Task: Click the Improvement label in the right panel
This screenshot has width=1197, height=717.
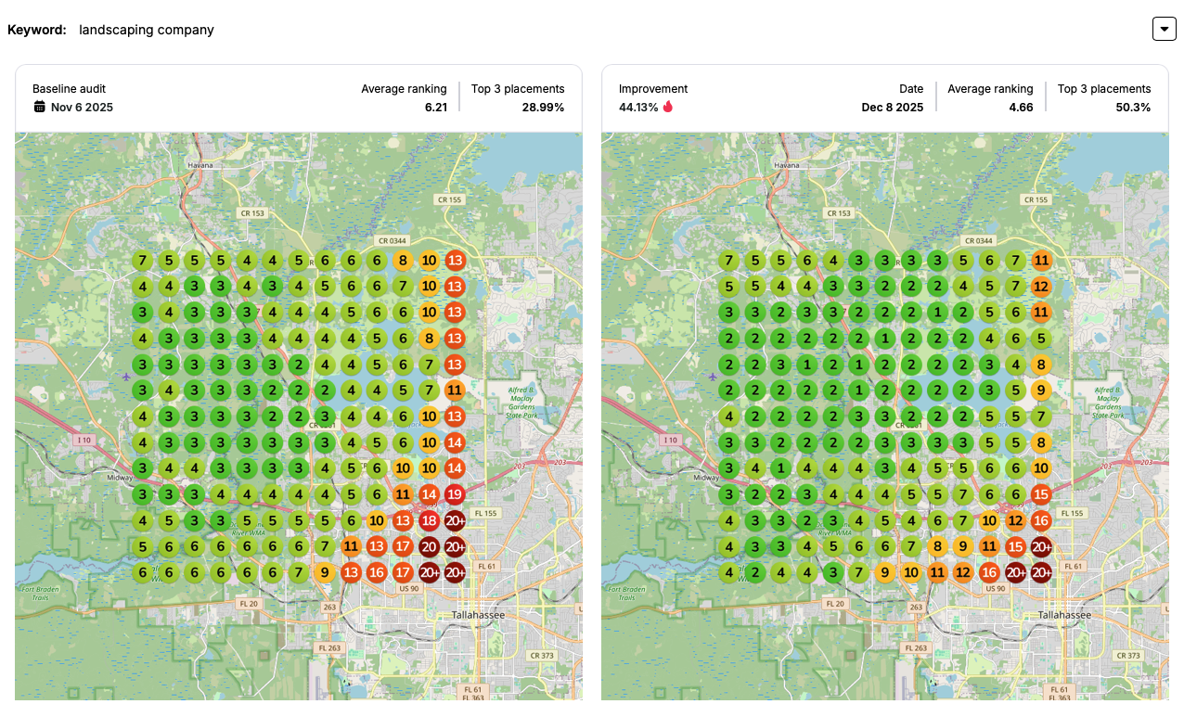Action: click(x=653, y=89)
